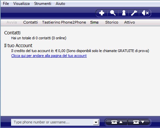Viewport: 160px width, 128px height.
Task: Open the wrench settings icon
Action: tap(134, 13)
